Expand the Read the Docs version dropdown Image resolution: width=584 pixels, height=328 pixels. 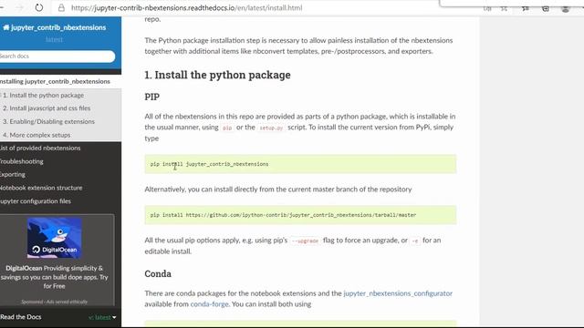pos(102,317)
